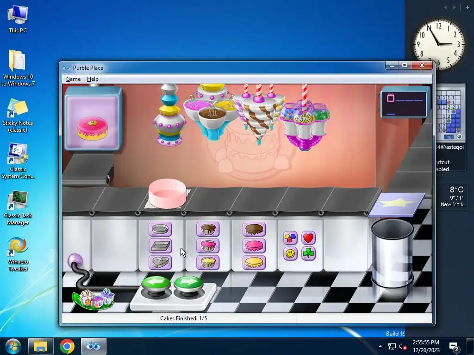
Task: Add smiley face decoration
Action: tap(290, 254)
